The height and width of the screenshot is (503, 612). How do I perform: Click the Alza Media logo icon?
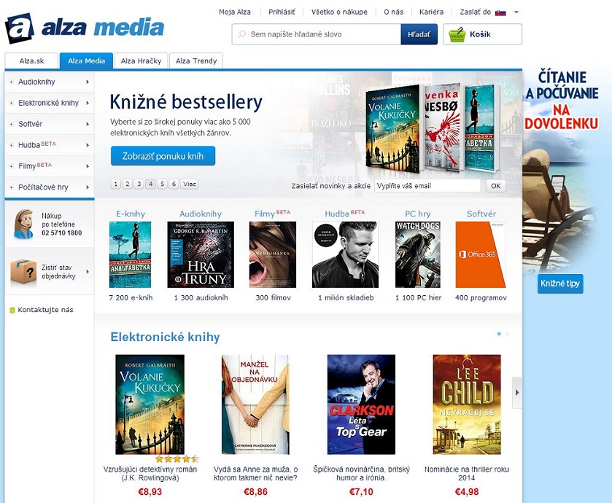click(20, 28)
